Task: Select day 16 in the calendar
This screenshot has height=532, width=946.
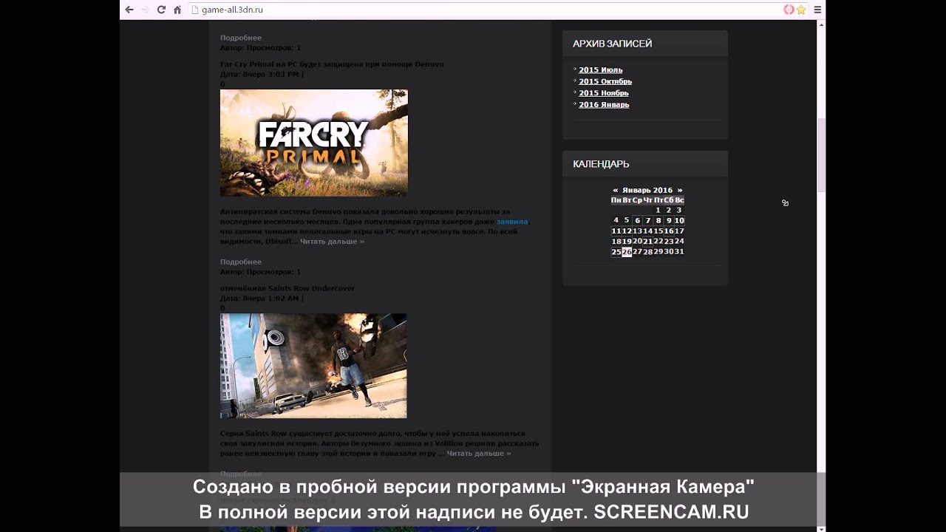Action: coord(669,231)
